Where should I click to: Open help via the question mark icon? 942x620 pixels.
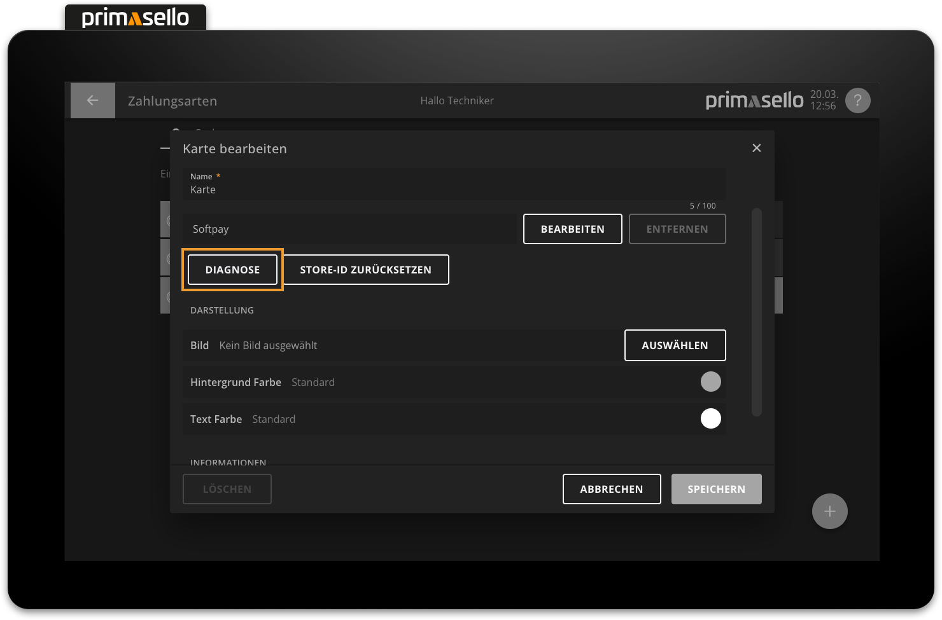(x=857, y=100)
